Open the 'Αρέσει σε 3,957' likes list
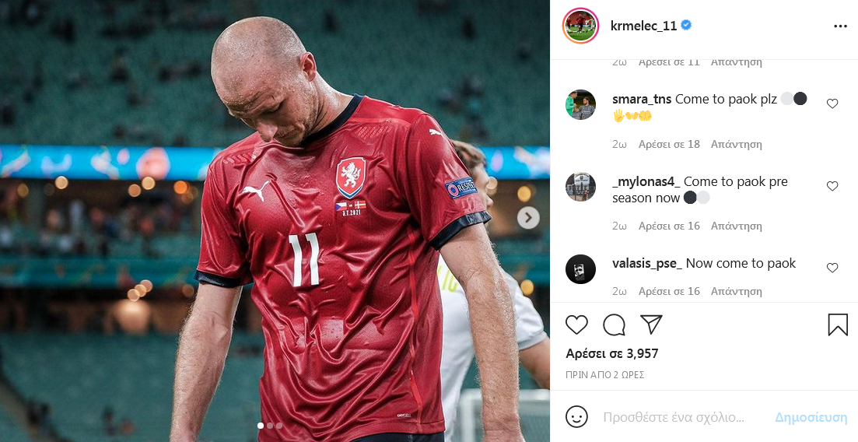858x442 pixels. tap(611, 353)
